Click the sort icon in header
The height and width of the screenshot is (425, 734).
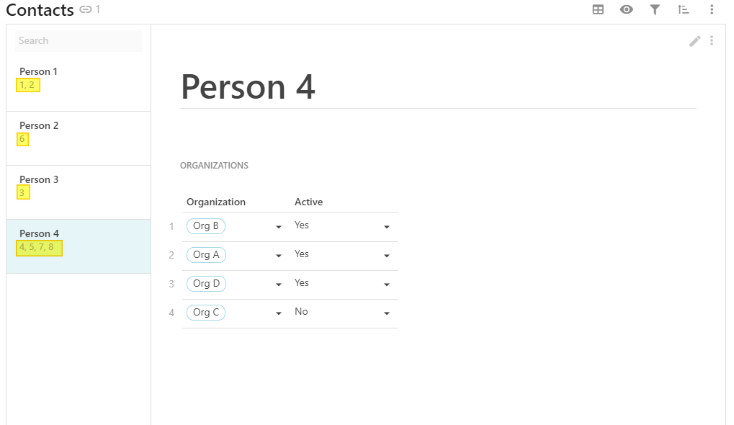(684, 9)
